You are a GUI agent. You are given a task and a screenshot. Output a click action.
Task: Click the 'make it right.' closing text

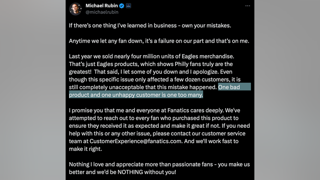[x=85, y=149]
